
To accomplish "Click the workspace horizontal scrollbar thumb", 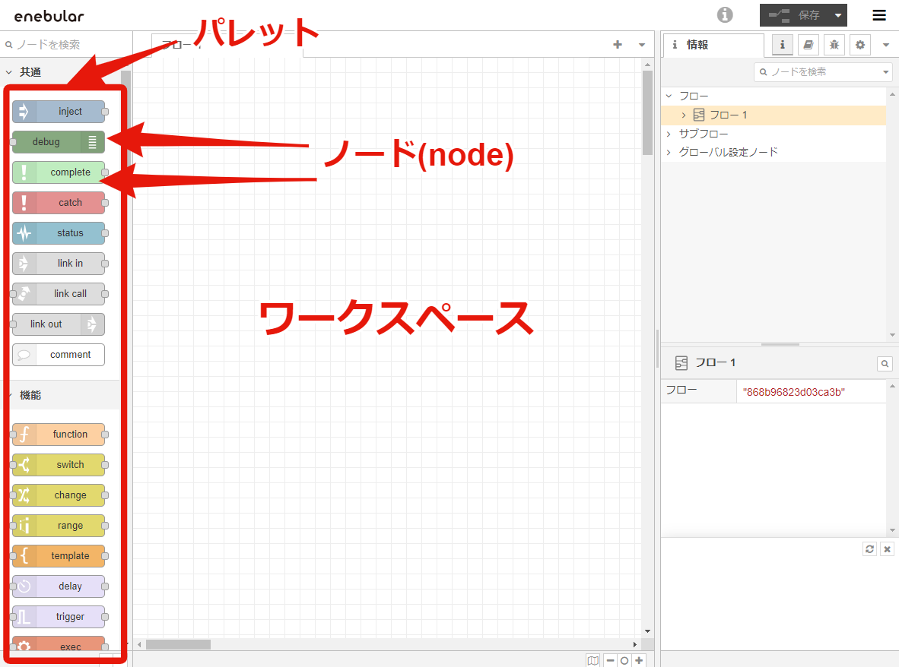I will pos(178,645).
